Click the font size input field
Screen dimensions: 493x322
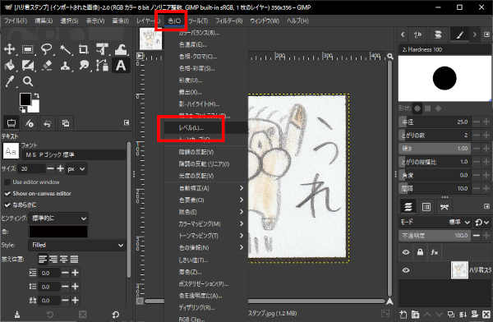31,169
